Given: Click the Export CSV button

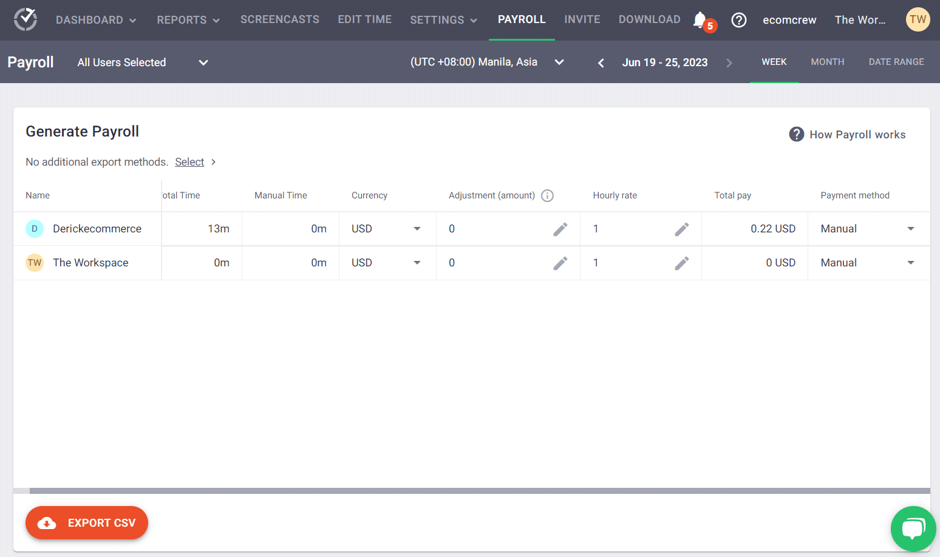Looking at the screenshot, I should [x=87, y=522].
